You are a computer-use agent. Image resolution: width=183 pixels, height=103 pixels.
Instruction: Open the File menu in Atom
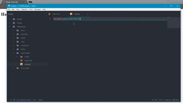9,9
